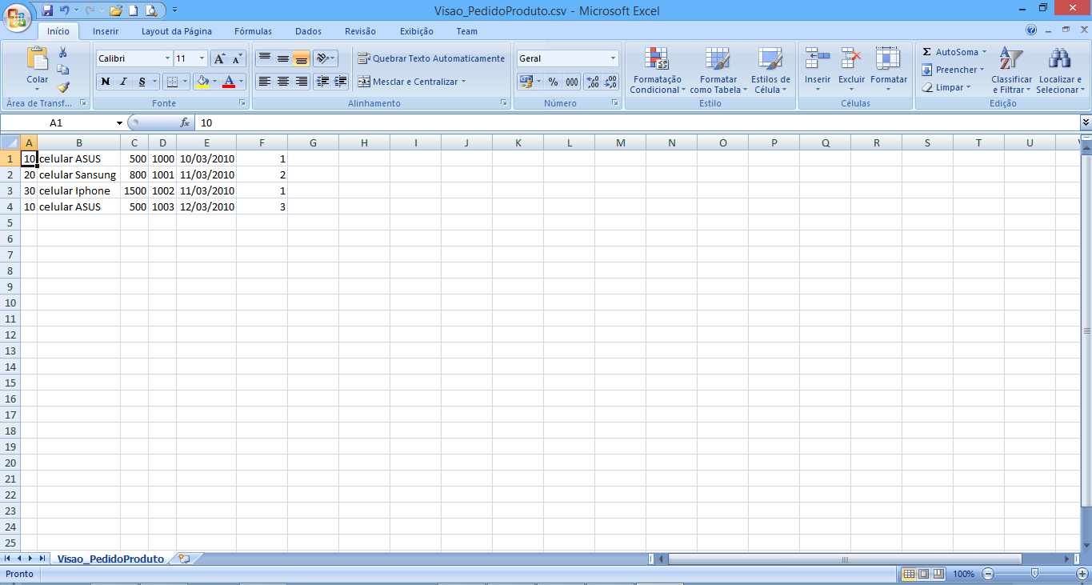Click the zoom slider handle
This screenshot has height=585, width=1092.
coord(1034,574)
